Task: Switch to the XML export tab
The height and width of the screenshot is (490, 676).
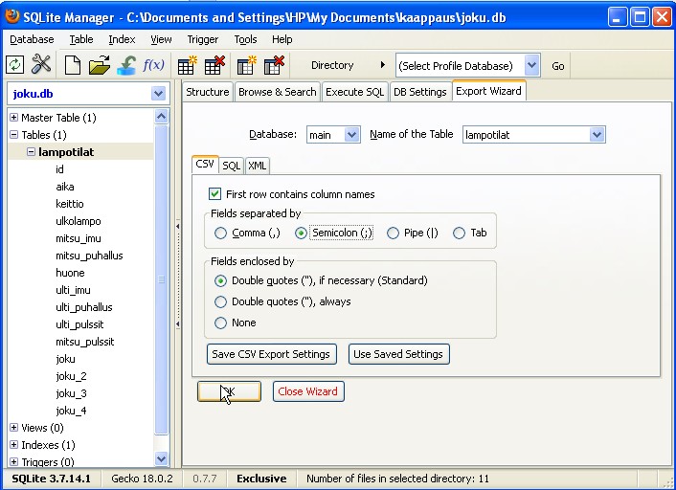Action: (x=257, y=166)
